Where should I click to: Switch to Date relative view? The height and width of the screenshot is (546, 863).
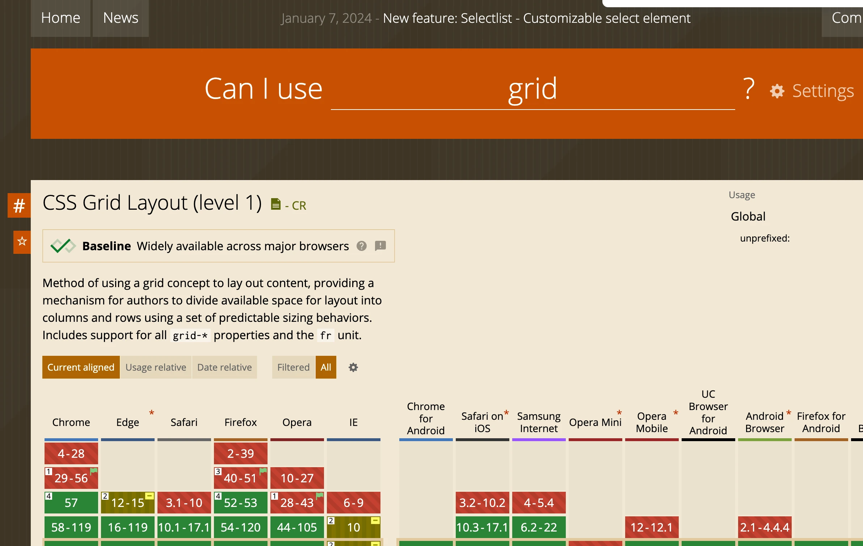tap(224, 367)
